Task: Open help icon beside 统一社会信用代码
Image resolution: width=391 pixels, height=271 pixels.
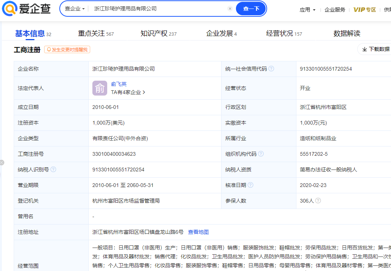Action: 271,69
